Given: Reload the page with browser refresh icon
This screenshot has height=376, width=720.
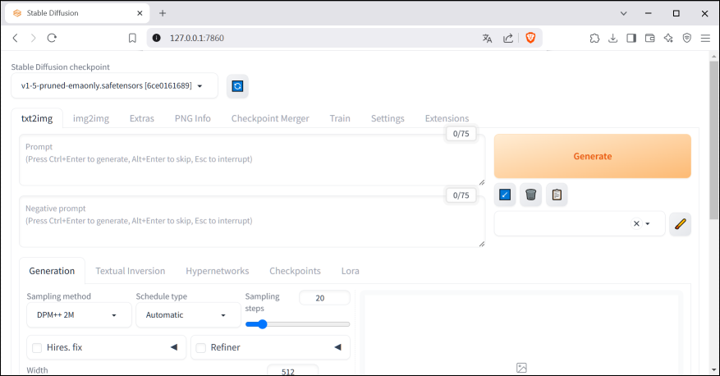Looking at the screenshot, I should pyautogui.click(x=52, y=38).
